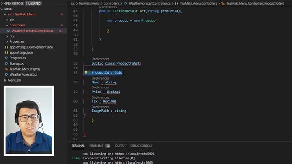Click the class icon in the breadcrumb for ProductToGet

223,3
